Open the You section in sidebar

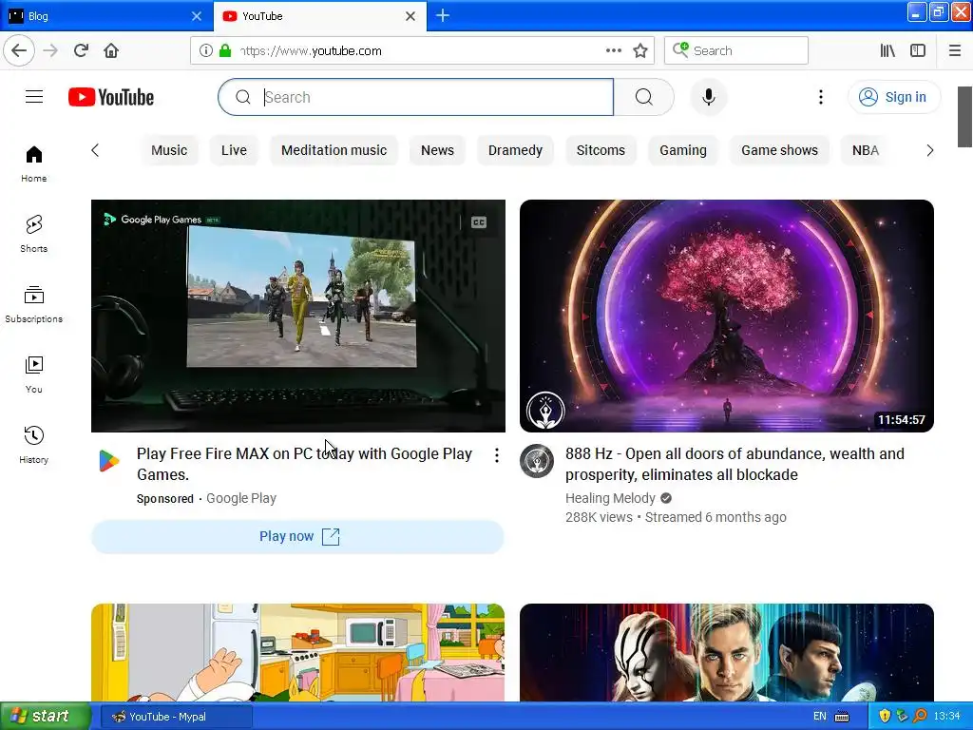tap(33, 375)
